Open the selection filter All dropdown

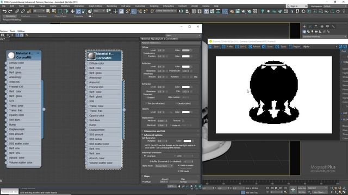(x=39, y=11)
